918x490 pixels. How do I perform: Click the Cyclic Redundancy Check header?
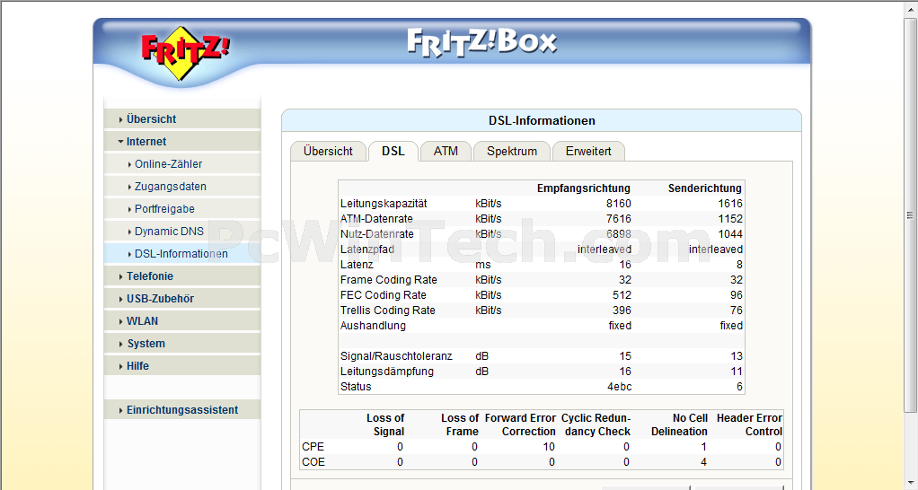pos(596,424)
